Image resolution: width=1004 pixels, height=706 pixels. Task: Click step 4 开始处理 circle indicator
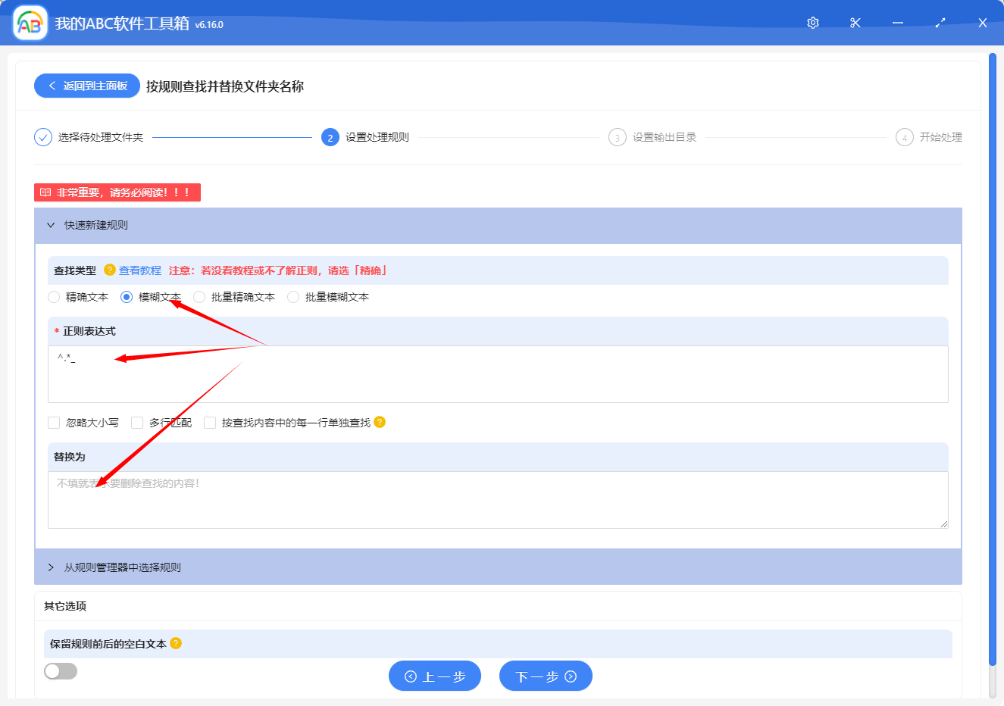(904, 137)
